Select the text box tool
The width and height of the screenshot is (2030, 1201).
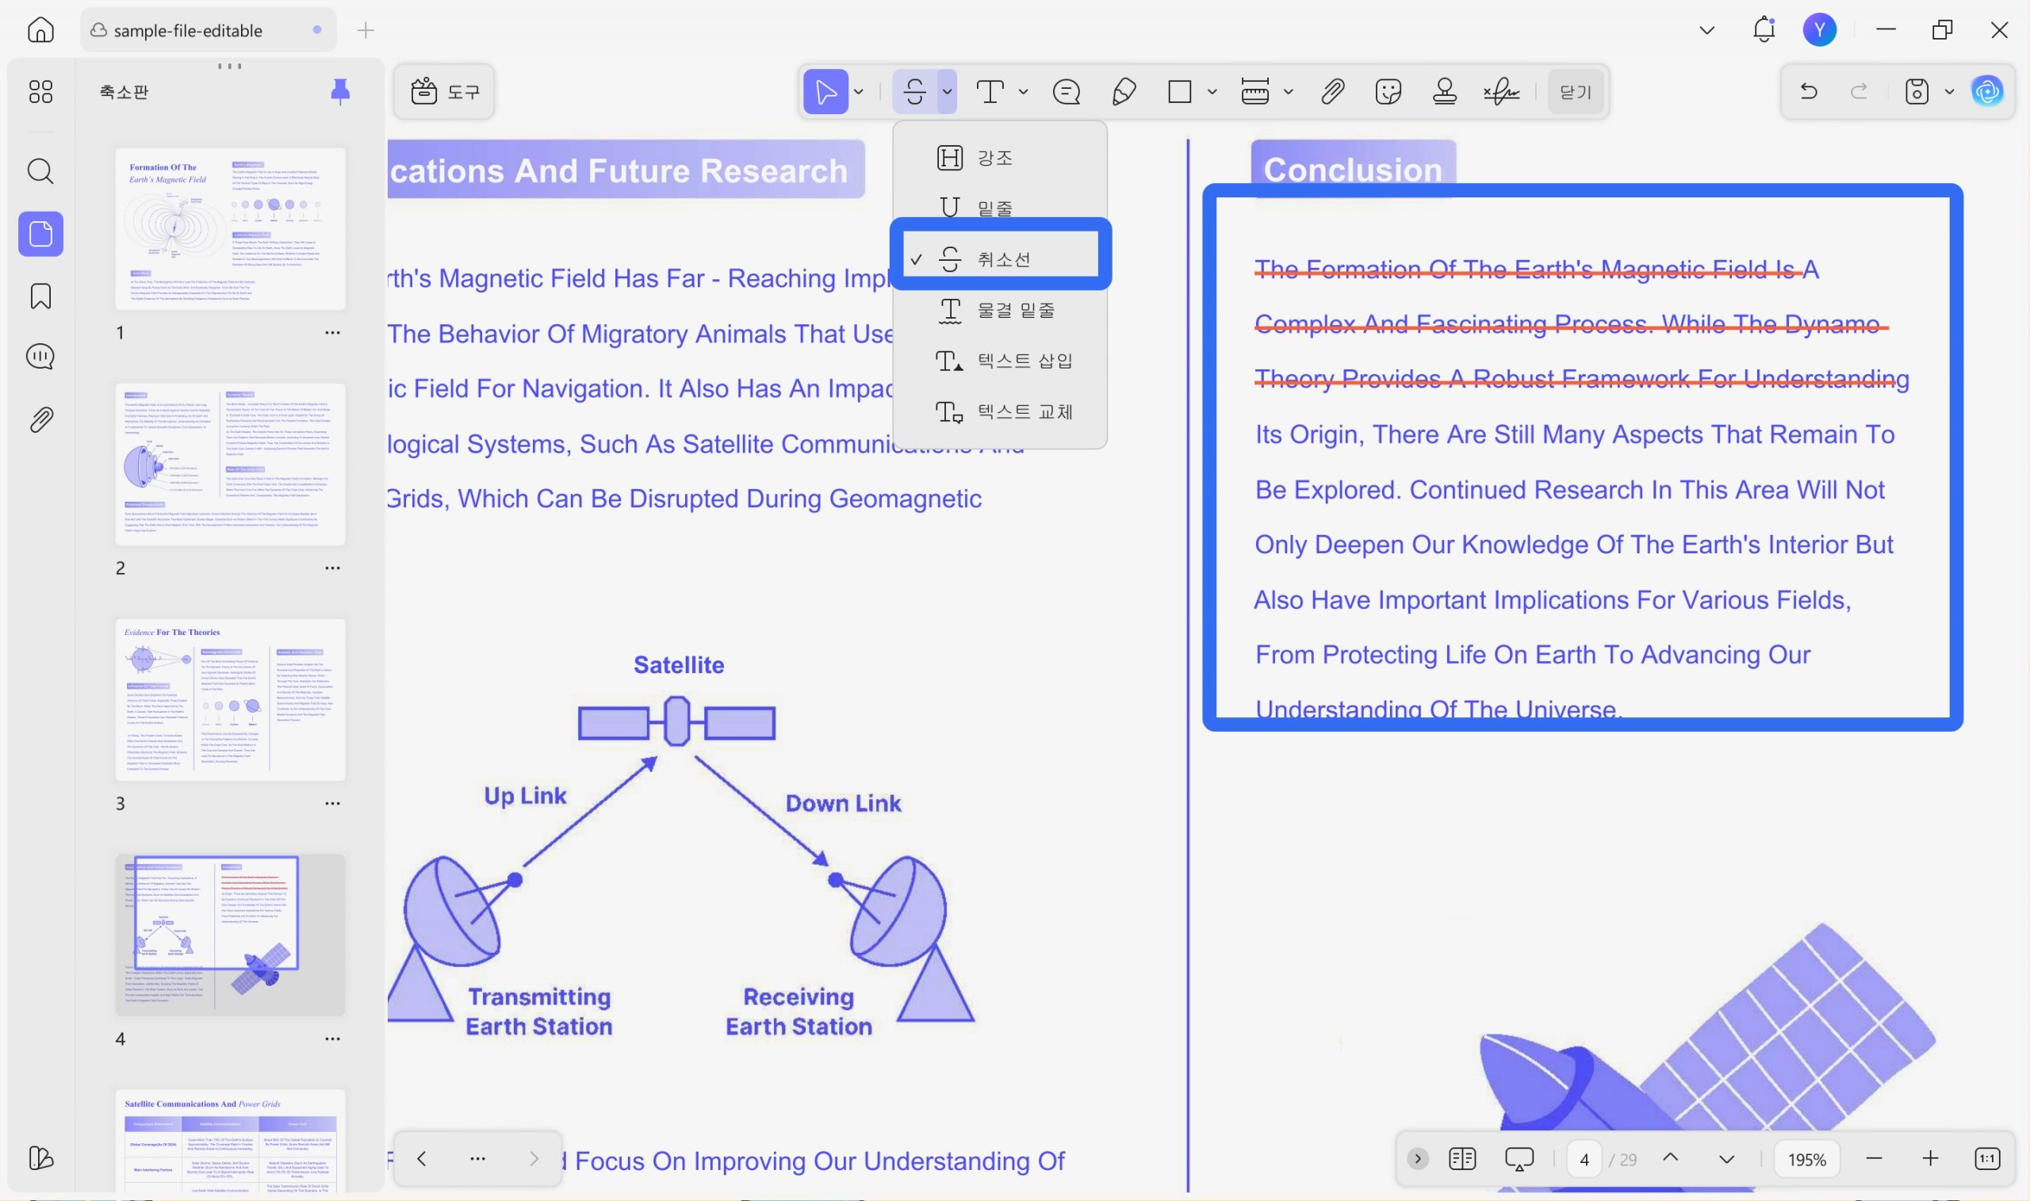pos(990,91)
